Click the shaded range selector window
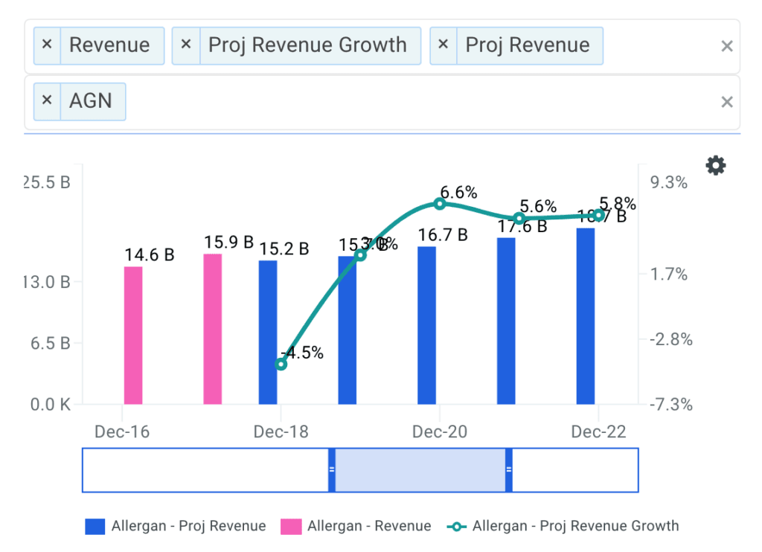Screen dimensions: 762x552 [420, 469]
